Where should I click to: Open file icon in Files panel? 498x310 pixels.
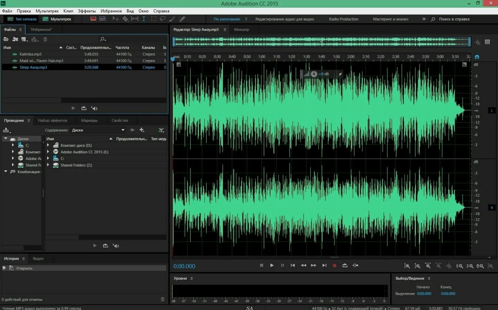point(6,39)
